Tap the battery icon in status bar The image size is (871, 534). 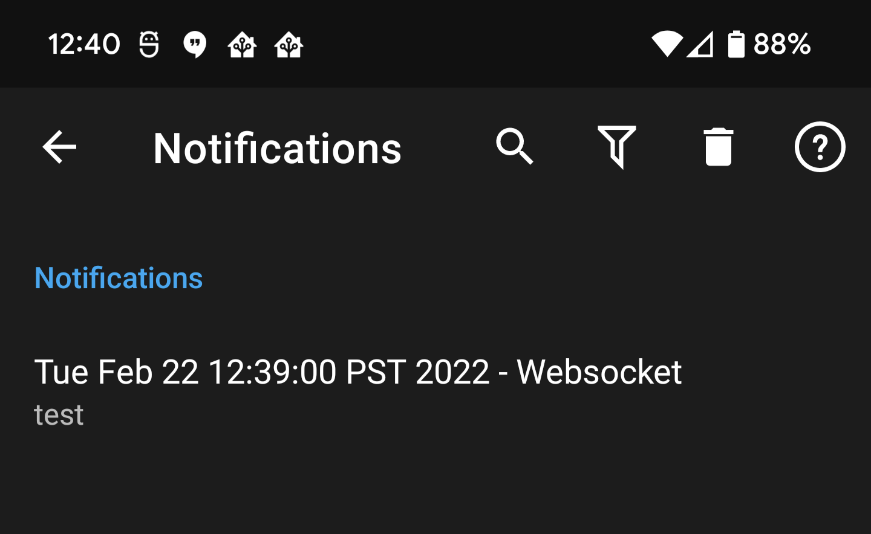pos(736,44)
